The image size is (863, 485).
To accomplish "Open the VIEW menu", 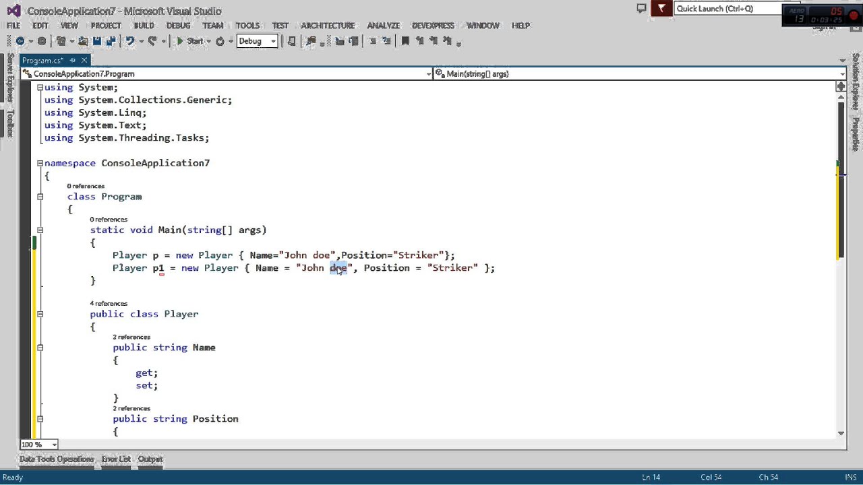I will coord(69,26).
